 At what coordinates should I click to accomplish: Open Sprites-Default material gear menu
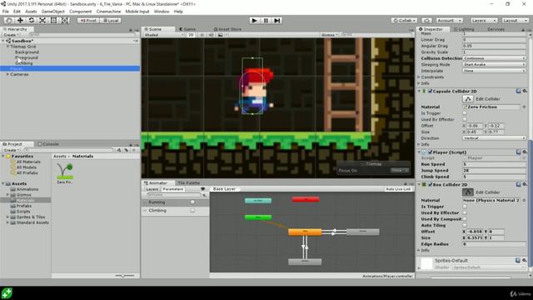525,260
